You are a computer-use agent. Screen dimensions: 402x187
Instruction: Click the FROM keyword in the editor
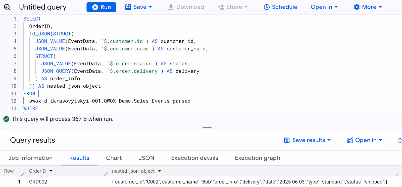point(29,93)
